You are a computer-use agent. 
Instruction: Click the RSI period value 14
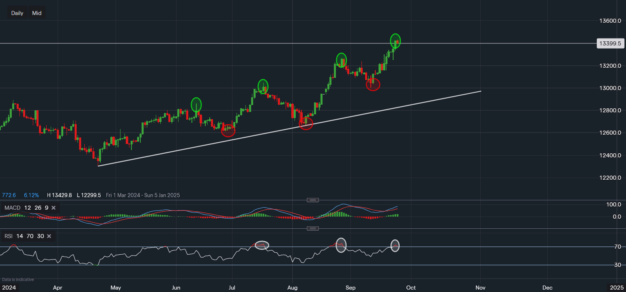point(19,236)
